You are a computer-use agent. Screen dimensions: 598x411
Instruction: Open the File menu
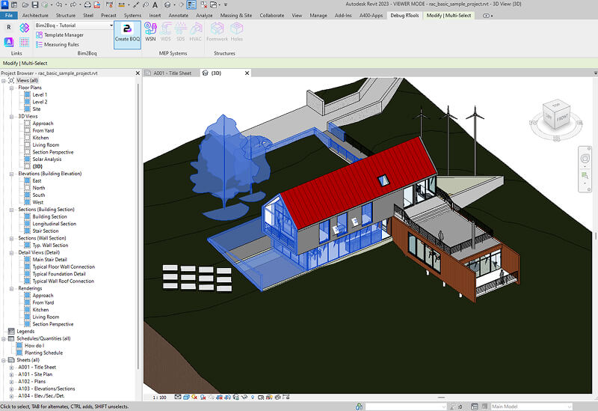click(9, 15)
